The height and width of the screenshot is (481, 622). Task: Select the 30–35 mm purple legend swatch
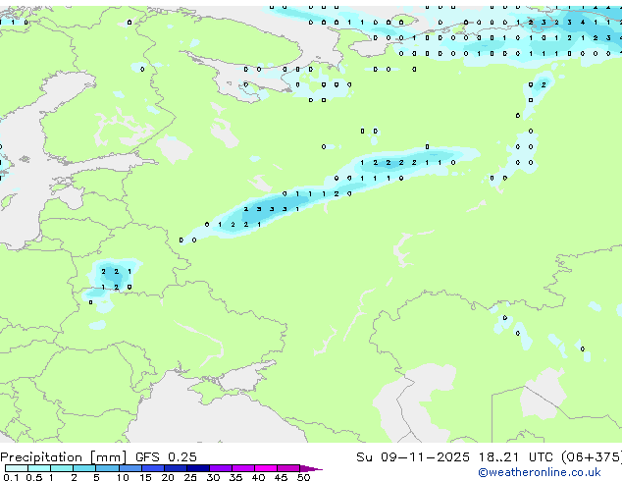(221, 468)
